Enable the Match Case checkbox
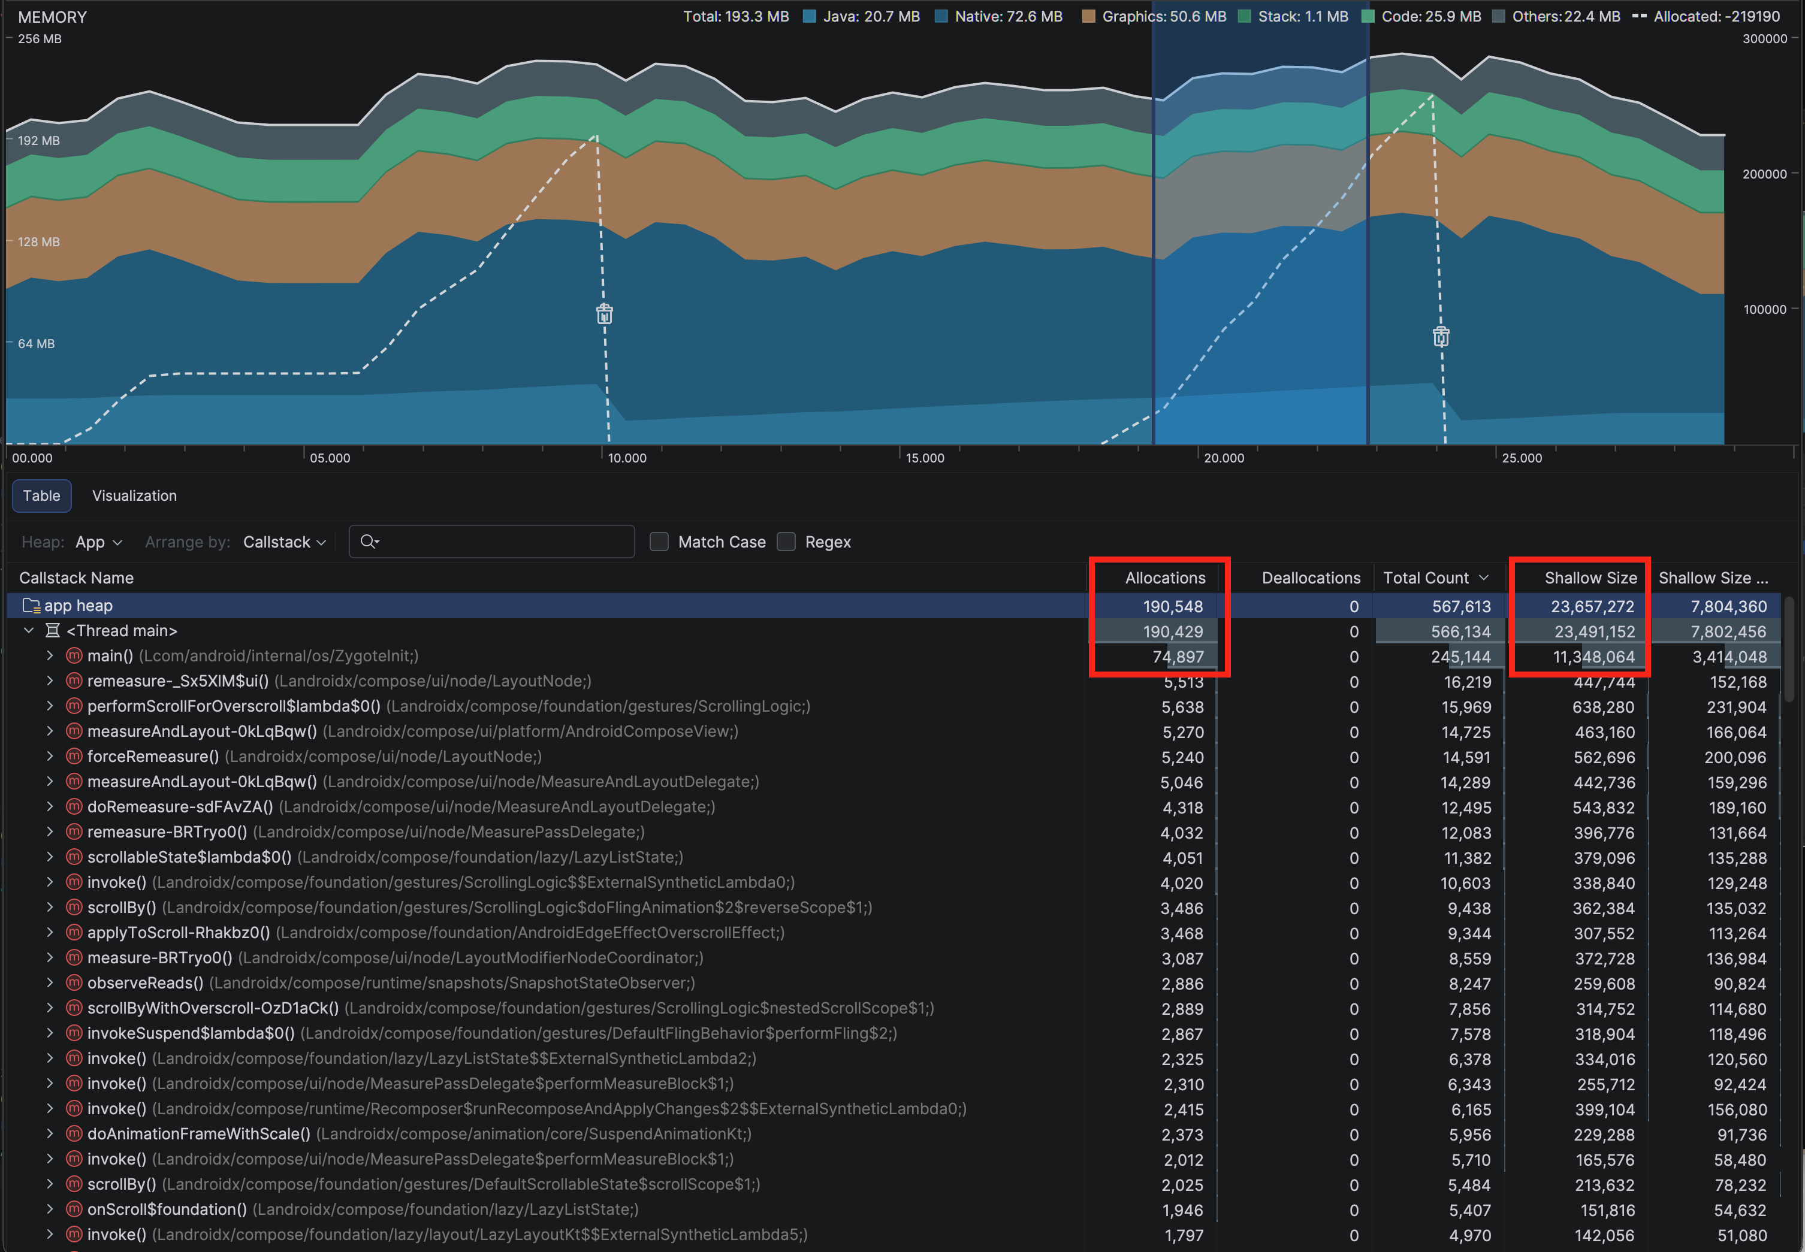1805x1252 pixels. (659, 542)
